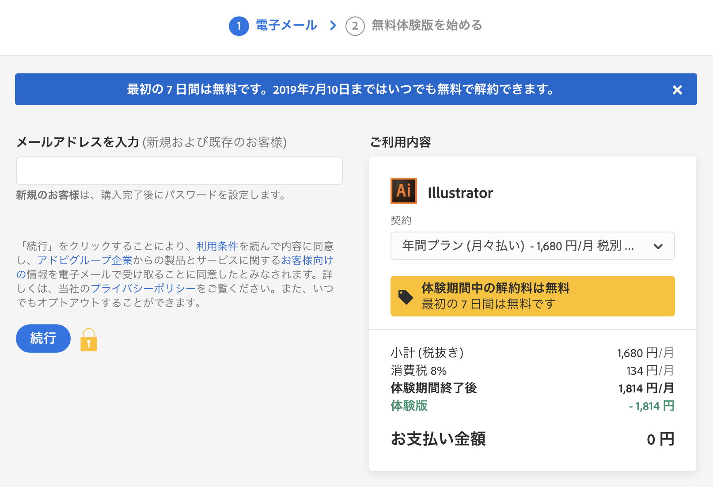Image resolution: width=713 pixels, height=487 pixels.
Task: Click the 契約 label above dropdown
Action: [x=401, y=221]
